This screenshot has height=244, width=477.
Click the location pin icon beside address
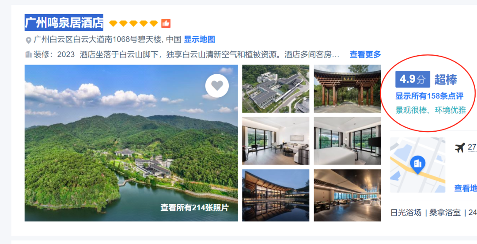pyautogui.click(x=28, y=40)
